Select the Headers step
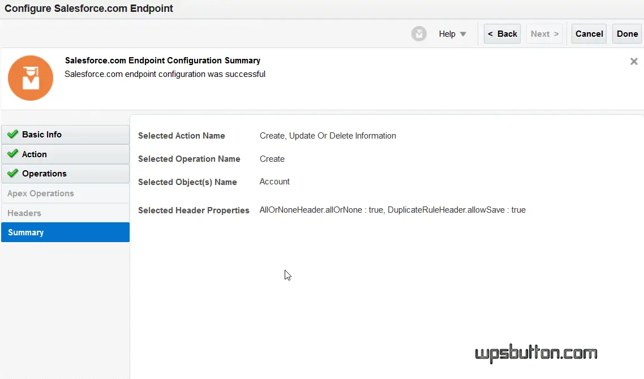644x379 pixels. 65,213
